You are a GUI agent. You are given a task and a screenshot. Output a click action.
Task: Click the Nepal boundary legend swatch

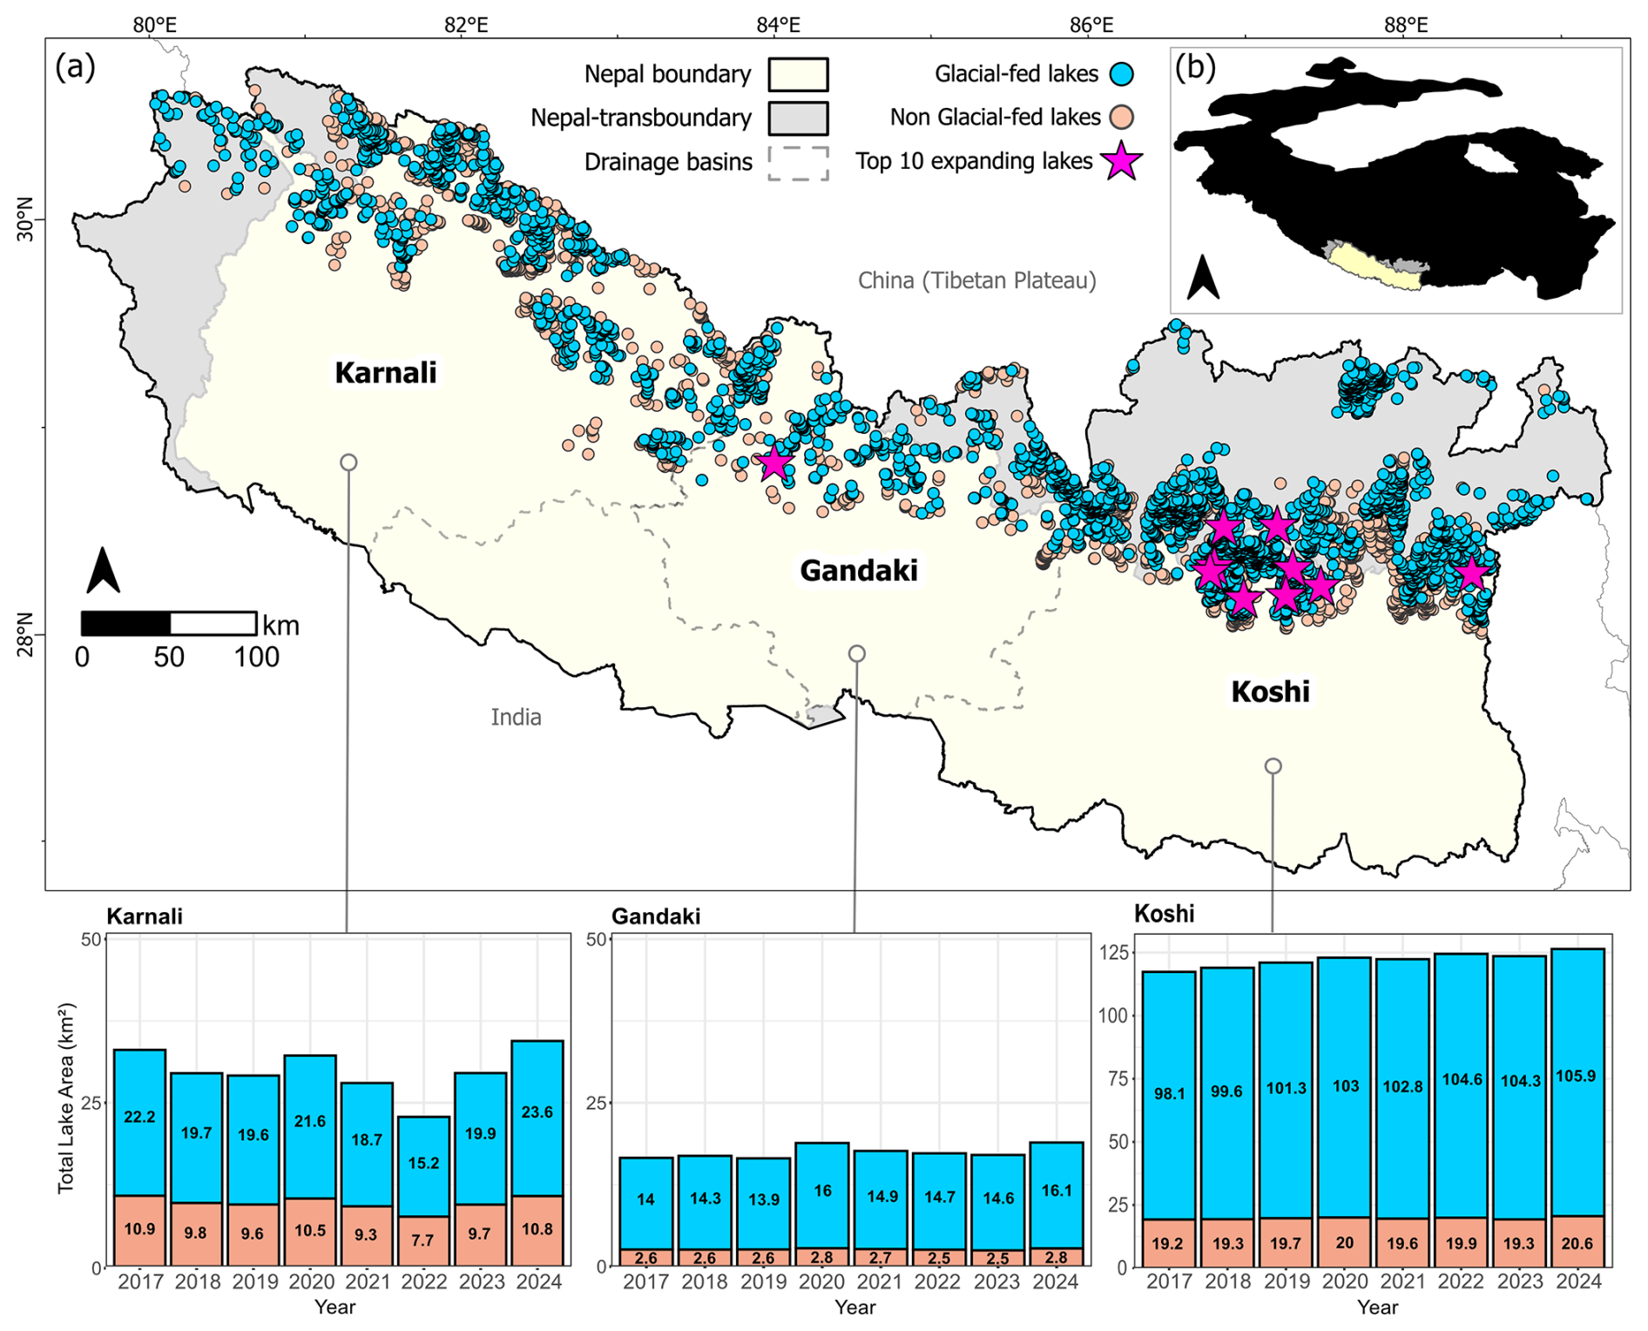click(798, 75)
